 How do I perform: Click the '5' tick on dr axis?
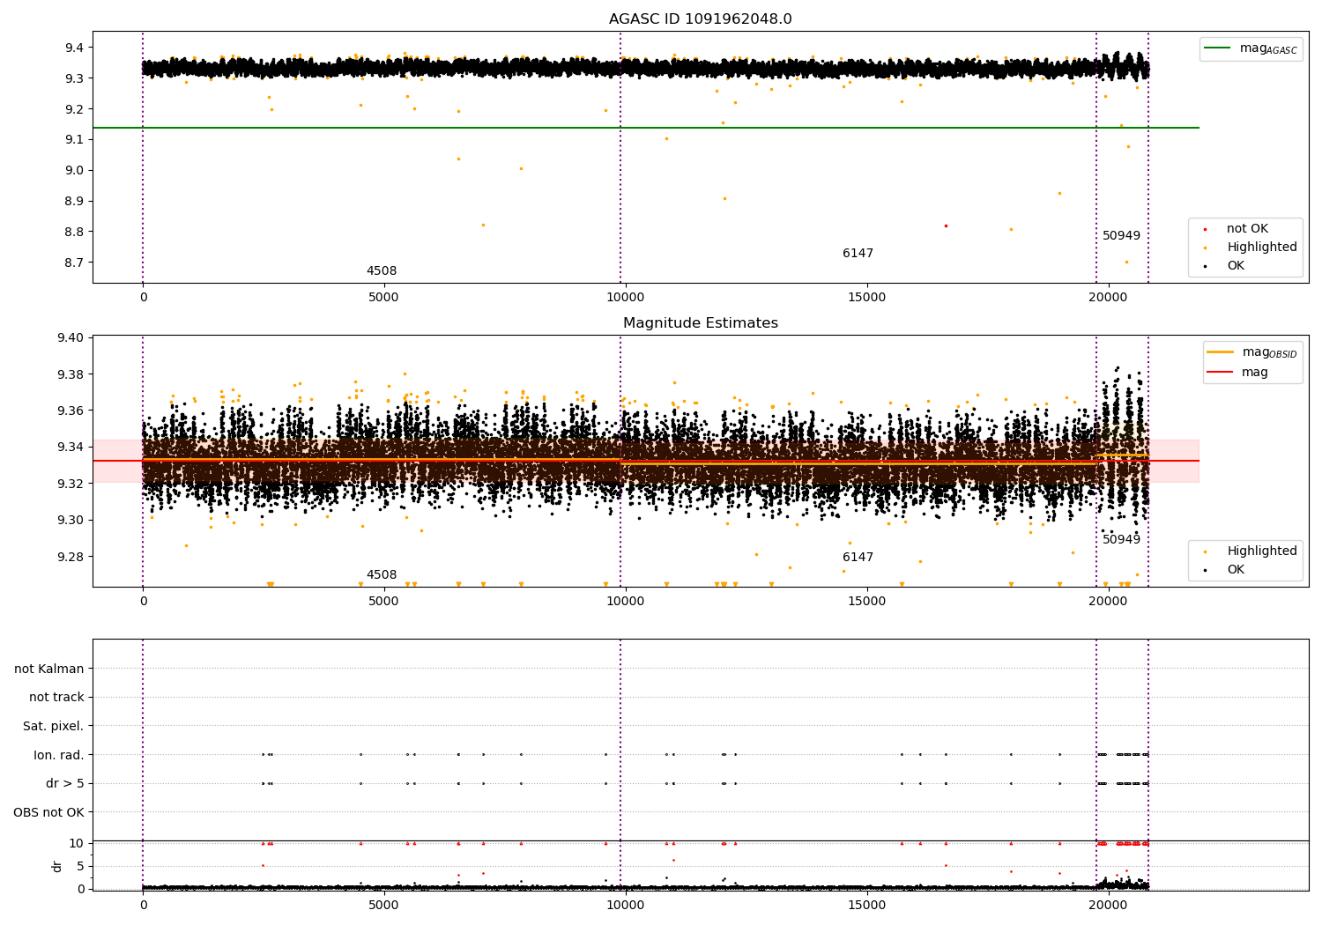pos(81,866)
